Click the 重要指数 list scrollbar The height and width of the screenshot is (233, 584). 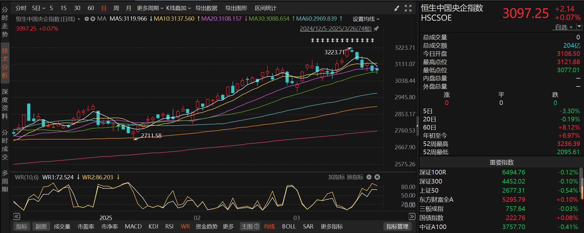coord(582,184)
